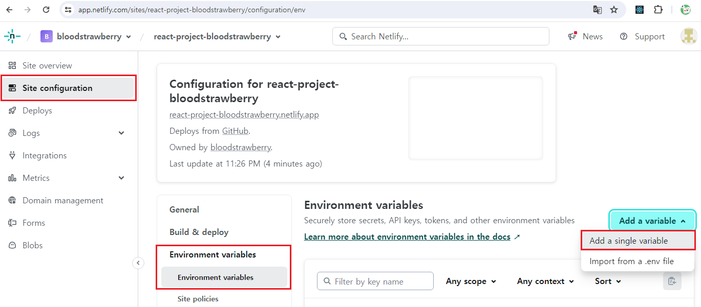Select Environment variables sub-item
The image size is (701, 307).
[x=224, y=277]
